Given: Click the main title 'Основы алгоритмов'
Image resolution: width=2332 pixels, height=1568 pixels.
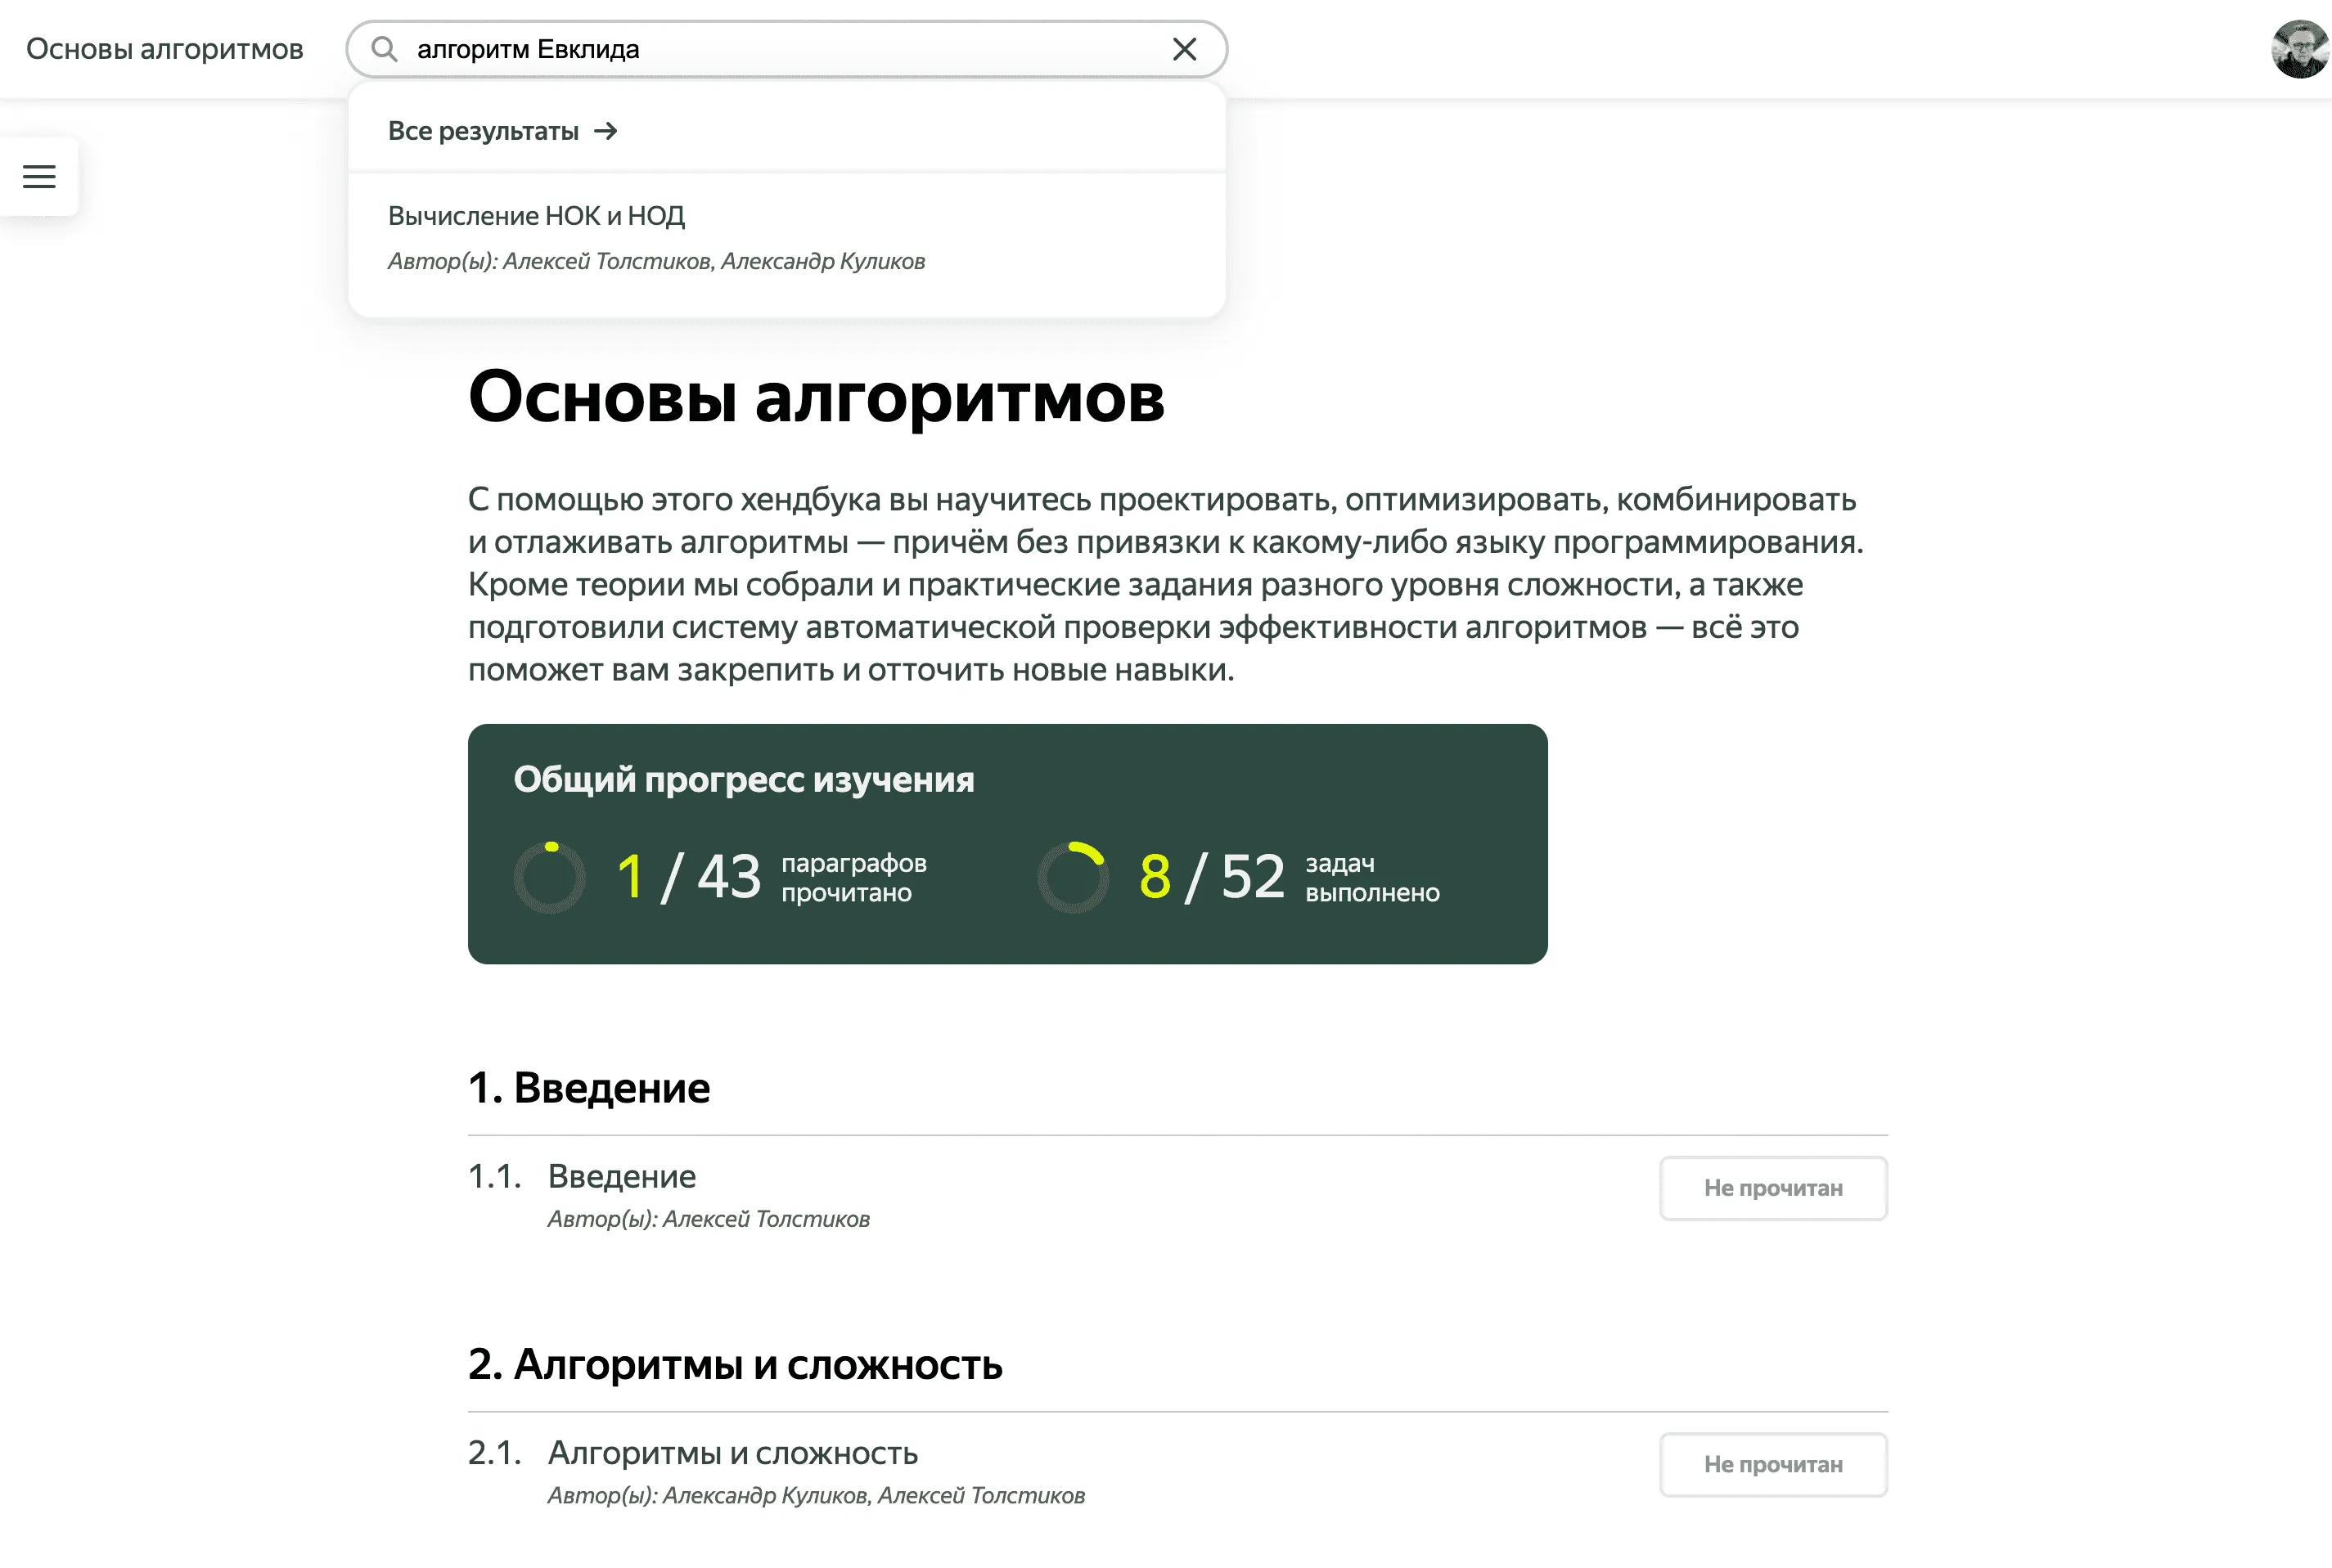Looking at the screenshot, I should [817, 397].
